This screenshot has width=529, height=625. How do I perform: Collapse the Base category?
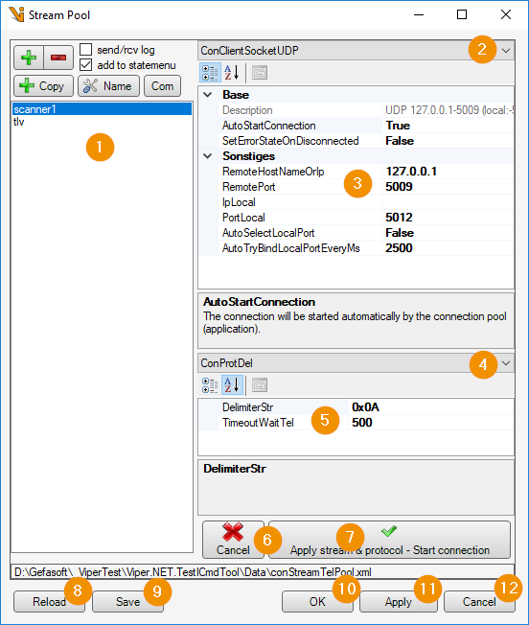[x=208, y=95]
